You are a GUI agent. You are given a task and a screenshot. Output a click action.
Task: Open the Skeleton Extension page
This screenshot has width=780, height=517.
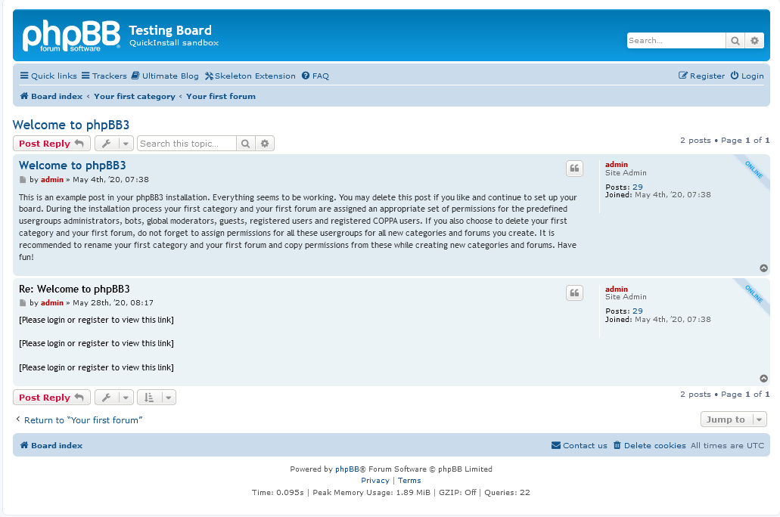pos(250,76)
